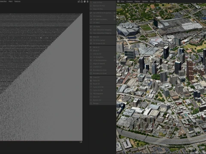Click Reset UV
Viewport: 206px width, 154px height.
103,84
